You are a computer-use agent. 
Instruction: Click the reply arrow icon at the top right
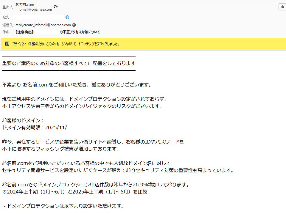click(282, 7)
